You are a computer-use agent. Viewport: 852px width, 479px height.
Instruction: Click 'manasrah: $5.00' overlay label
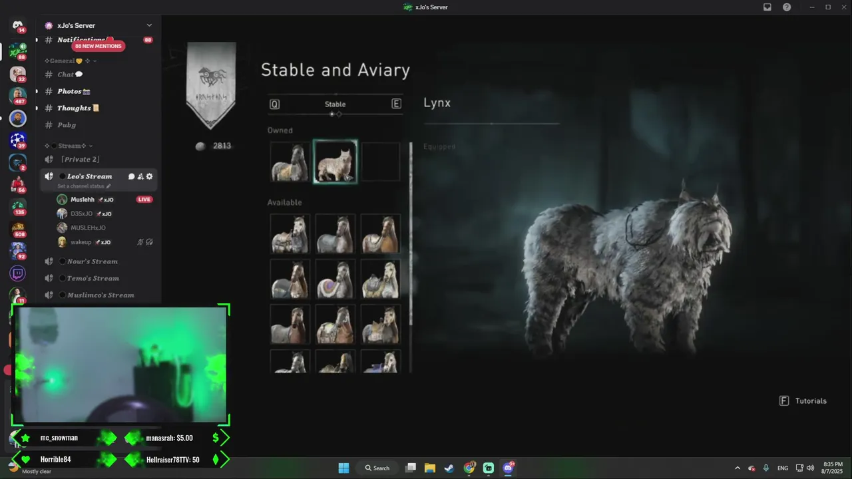170,438
